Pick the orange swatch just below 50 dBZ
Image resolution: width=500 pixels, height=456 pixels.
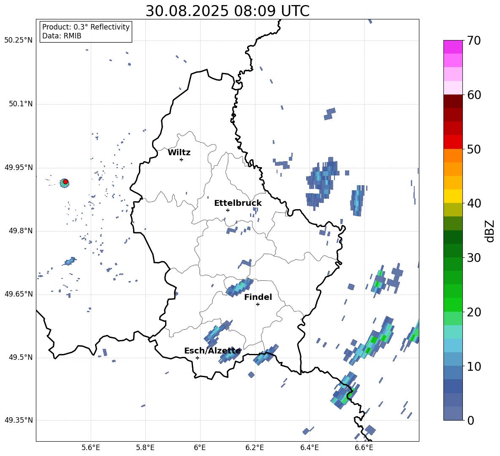point(453,156)
